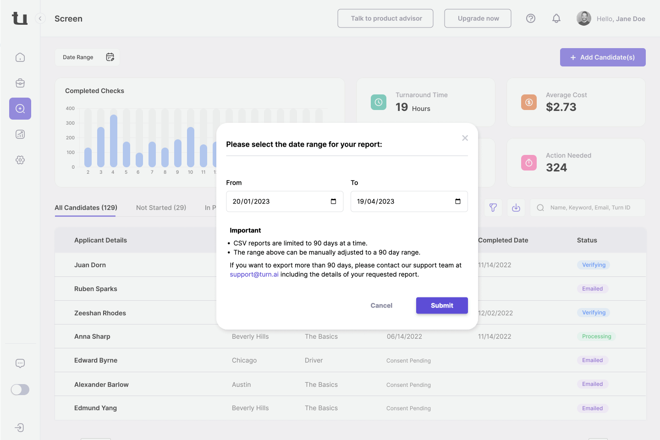The width and height of the screenshot is (660, 440).
Task: Close the date range dialog
Action: click(x=465, y=138)
